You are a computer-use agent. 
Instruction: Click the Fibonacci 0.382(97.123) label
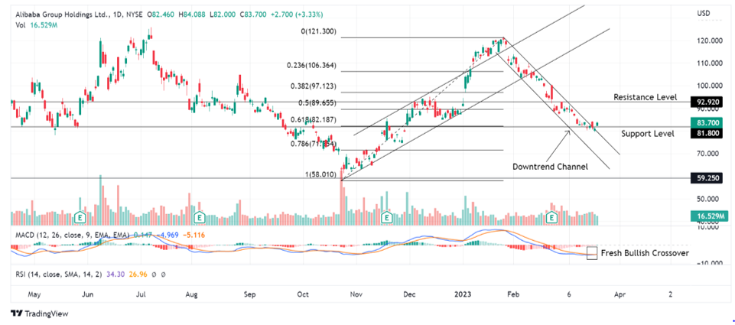point(314,86)
